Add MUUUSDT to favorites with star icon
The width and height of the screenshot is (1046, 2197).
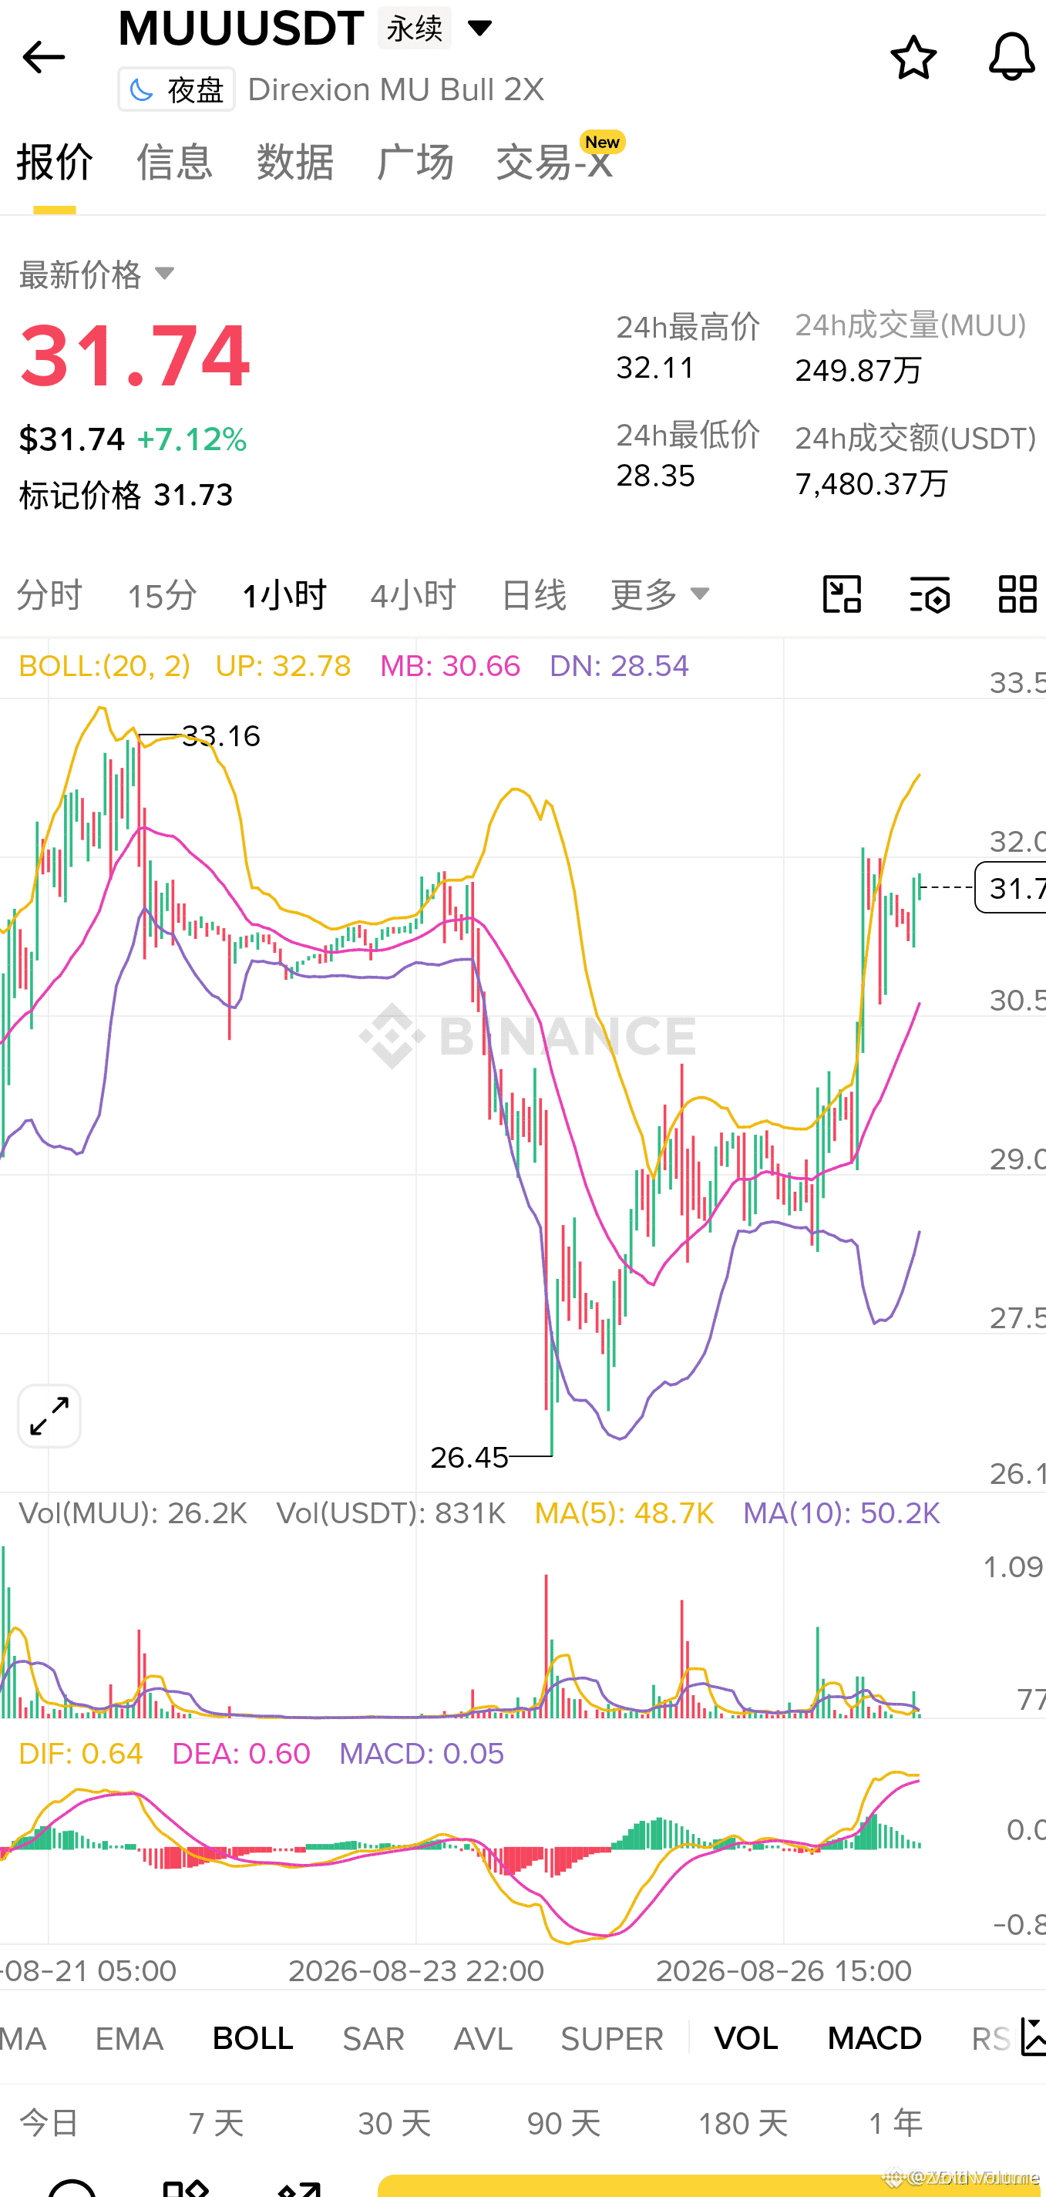tap(913, 57)
